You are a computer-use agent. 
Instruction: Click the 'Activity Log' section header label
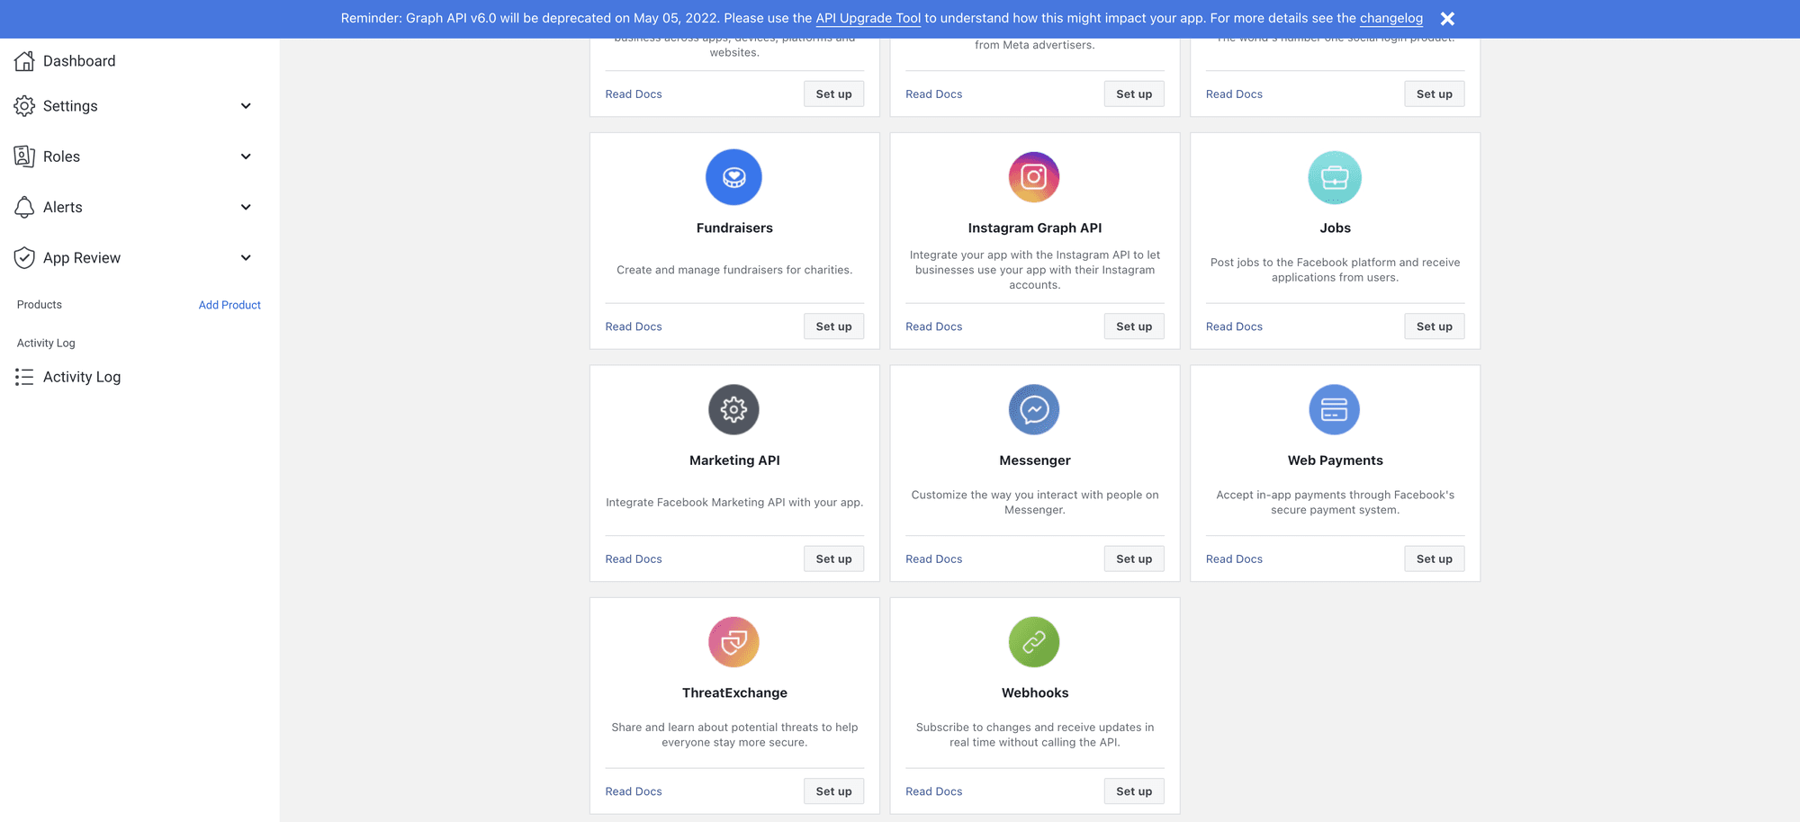46,343
